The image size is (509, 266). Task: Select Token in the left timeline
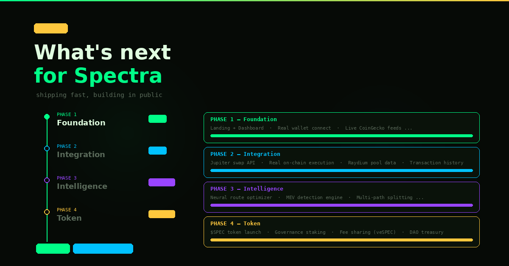[x=69, y=218]
